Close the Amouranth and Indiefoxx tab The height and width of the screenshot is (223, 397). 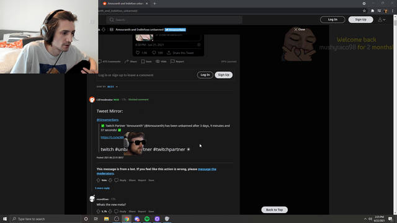click(x=146, y=4)
